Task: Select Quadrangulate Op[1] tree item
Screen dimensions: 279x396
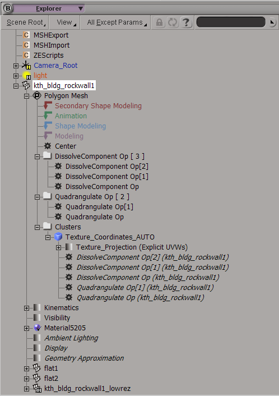Action: click(x=99, y=207)
